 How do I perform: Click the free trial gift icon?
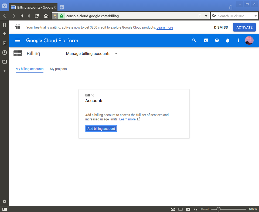18,27
